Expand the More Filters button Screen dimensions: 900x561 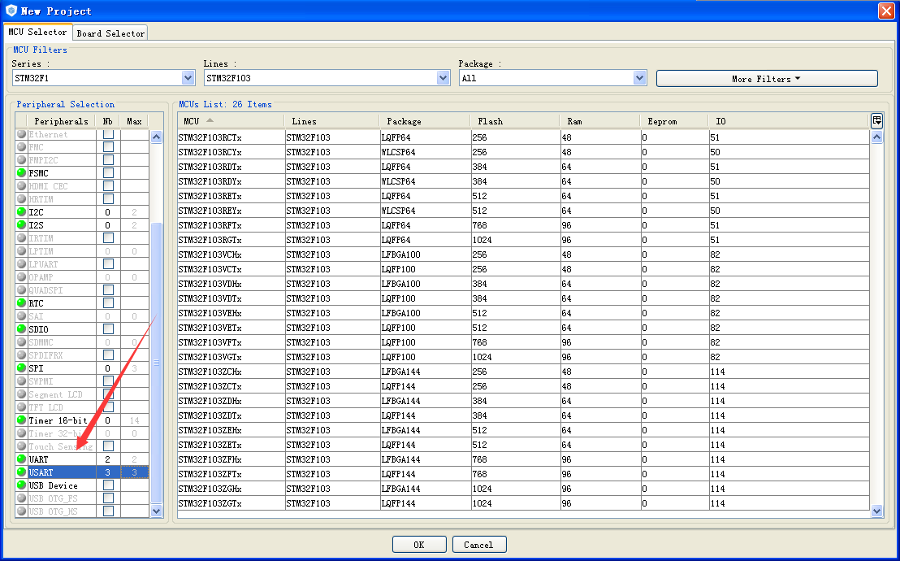click(767, 79)
